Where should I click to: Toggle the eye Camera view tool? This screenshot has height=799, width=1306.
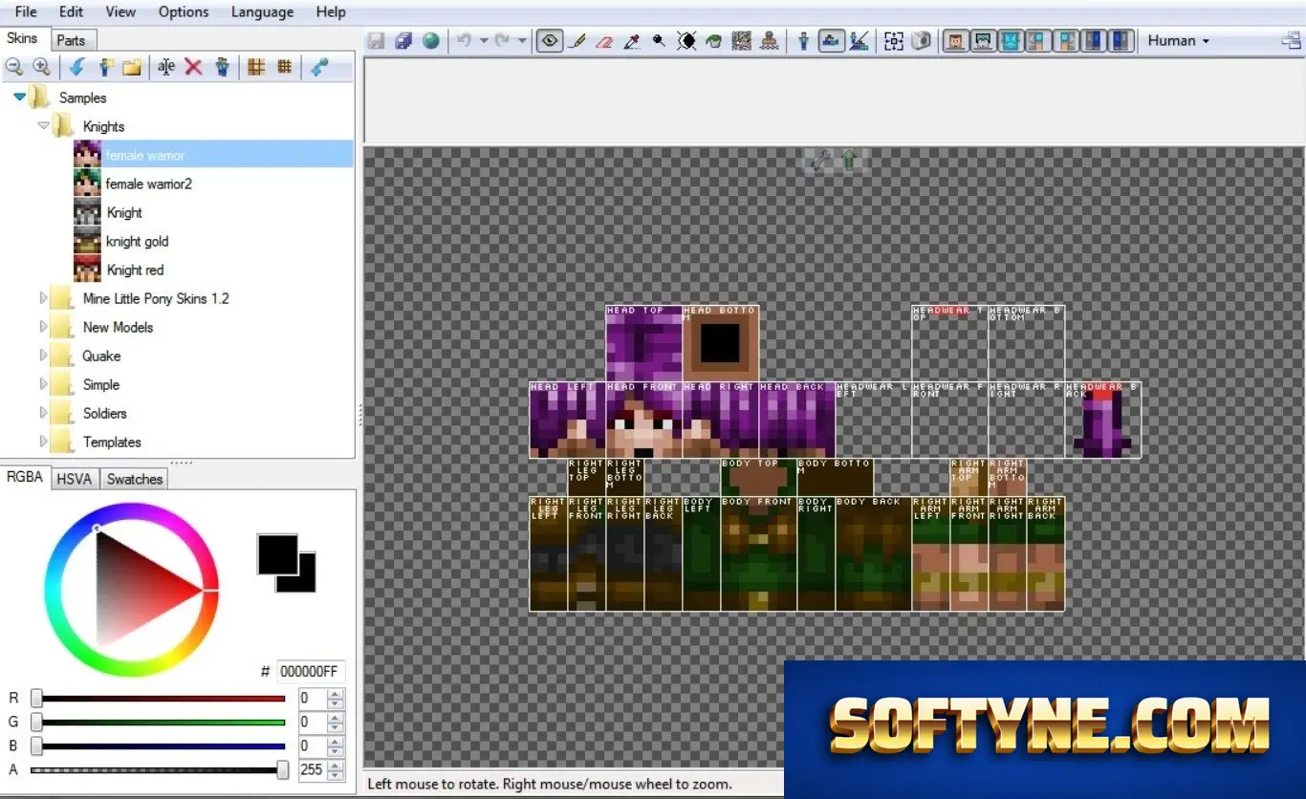[549, 41]
